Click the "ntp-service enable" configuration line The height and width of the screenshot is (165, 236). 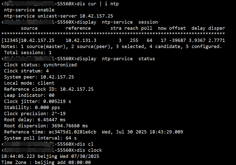pos(29,10)
